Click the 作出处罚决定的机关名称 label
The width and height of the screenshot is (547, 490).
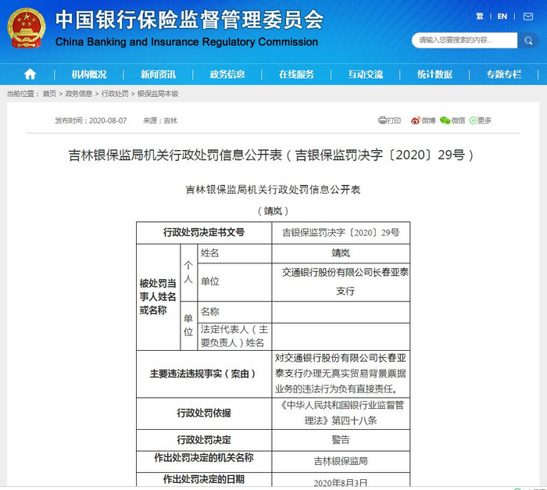204,458
